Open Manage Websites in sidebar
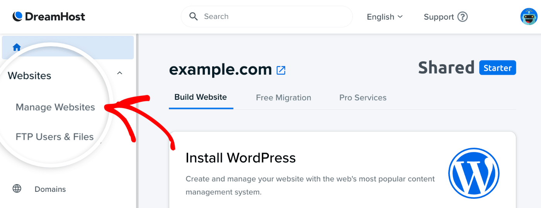The height and width of the screenshot is (208, 541). click(x=55, y=107)
